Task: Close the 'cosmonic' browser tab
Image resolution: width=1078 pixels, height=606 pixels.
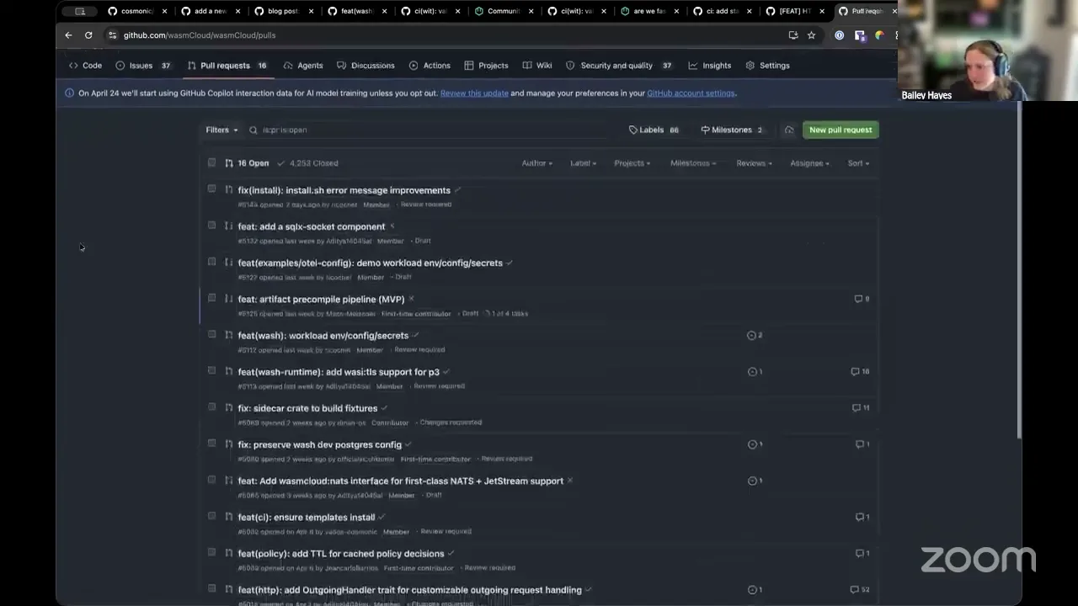Action: click(x=164, y=11)
